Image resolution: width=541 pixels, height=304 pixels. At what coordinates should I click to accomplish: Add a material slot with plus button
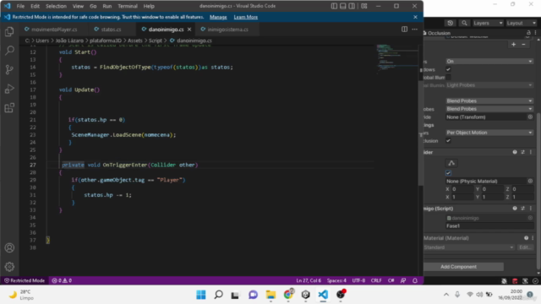pyautogui.click(x=513, y=45)
